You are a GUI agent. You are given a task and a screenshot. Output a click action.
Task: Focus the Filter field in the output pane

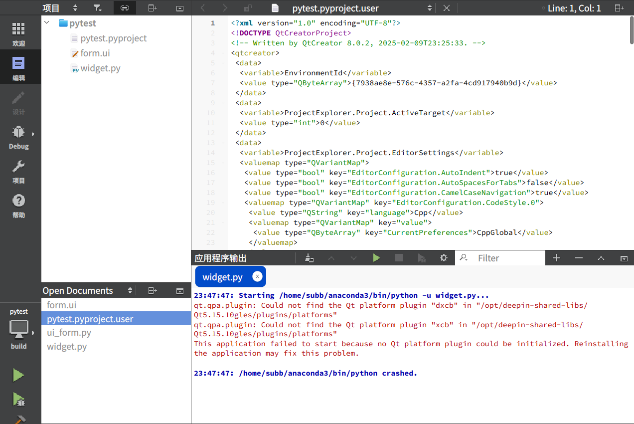coord(509,258)
